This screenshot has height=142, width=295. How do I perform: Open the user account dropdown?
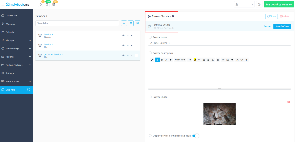point(244,4)
